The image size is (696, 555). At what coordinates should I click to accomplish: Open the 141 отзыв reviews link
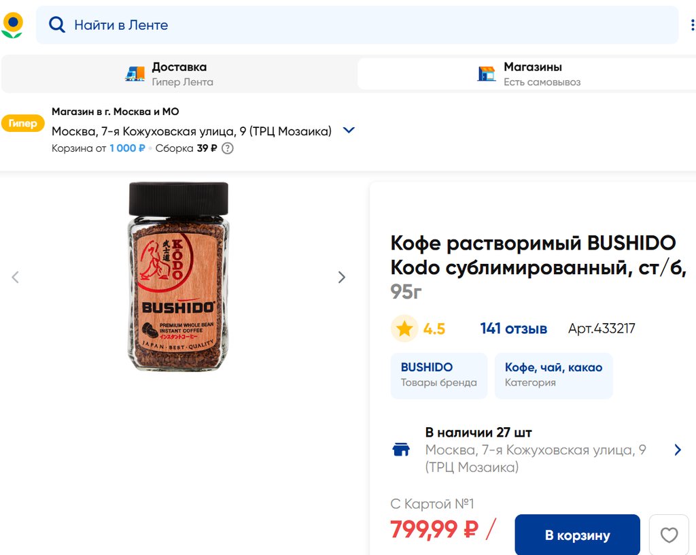click(513, 329)
